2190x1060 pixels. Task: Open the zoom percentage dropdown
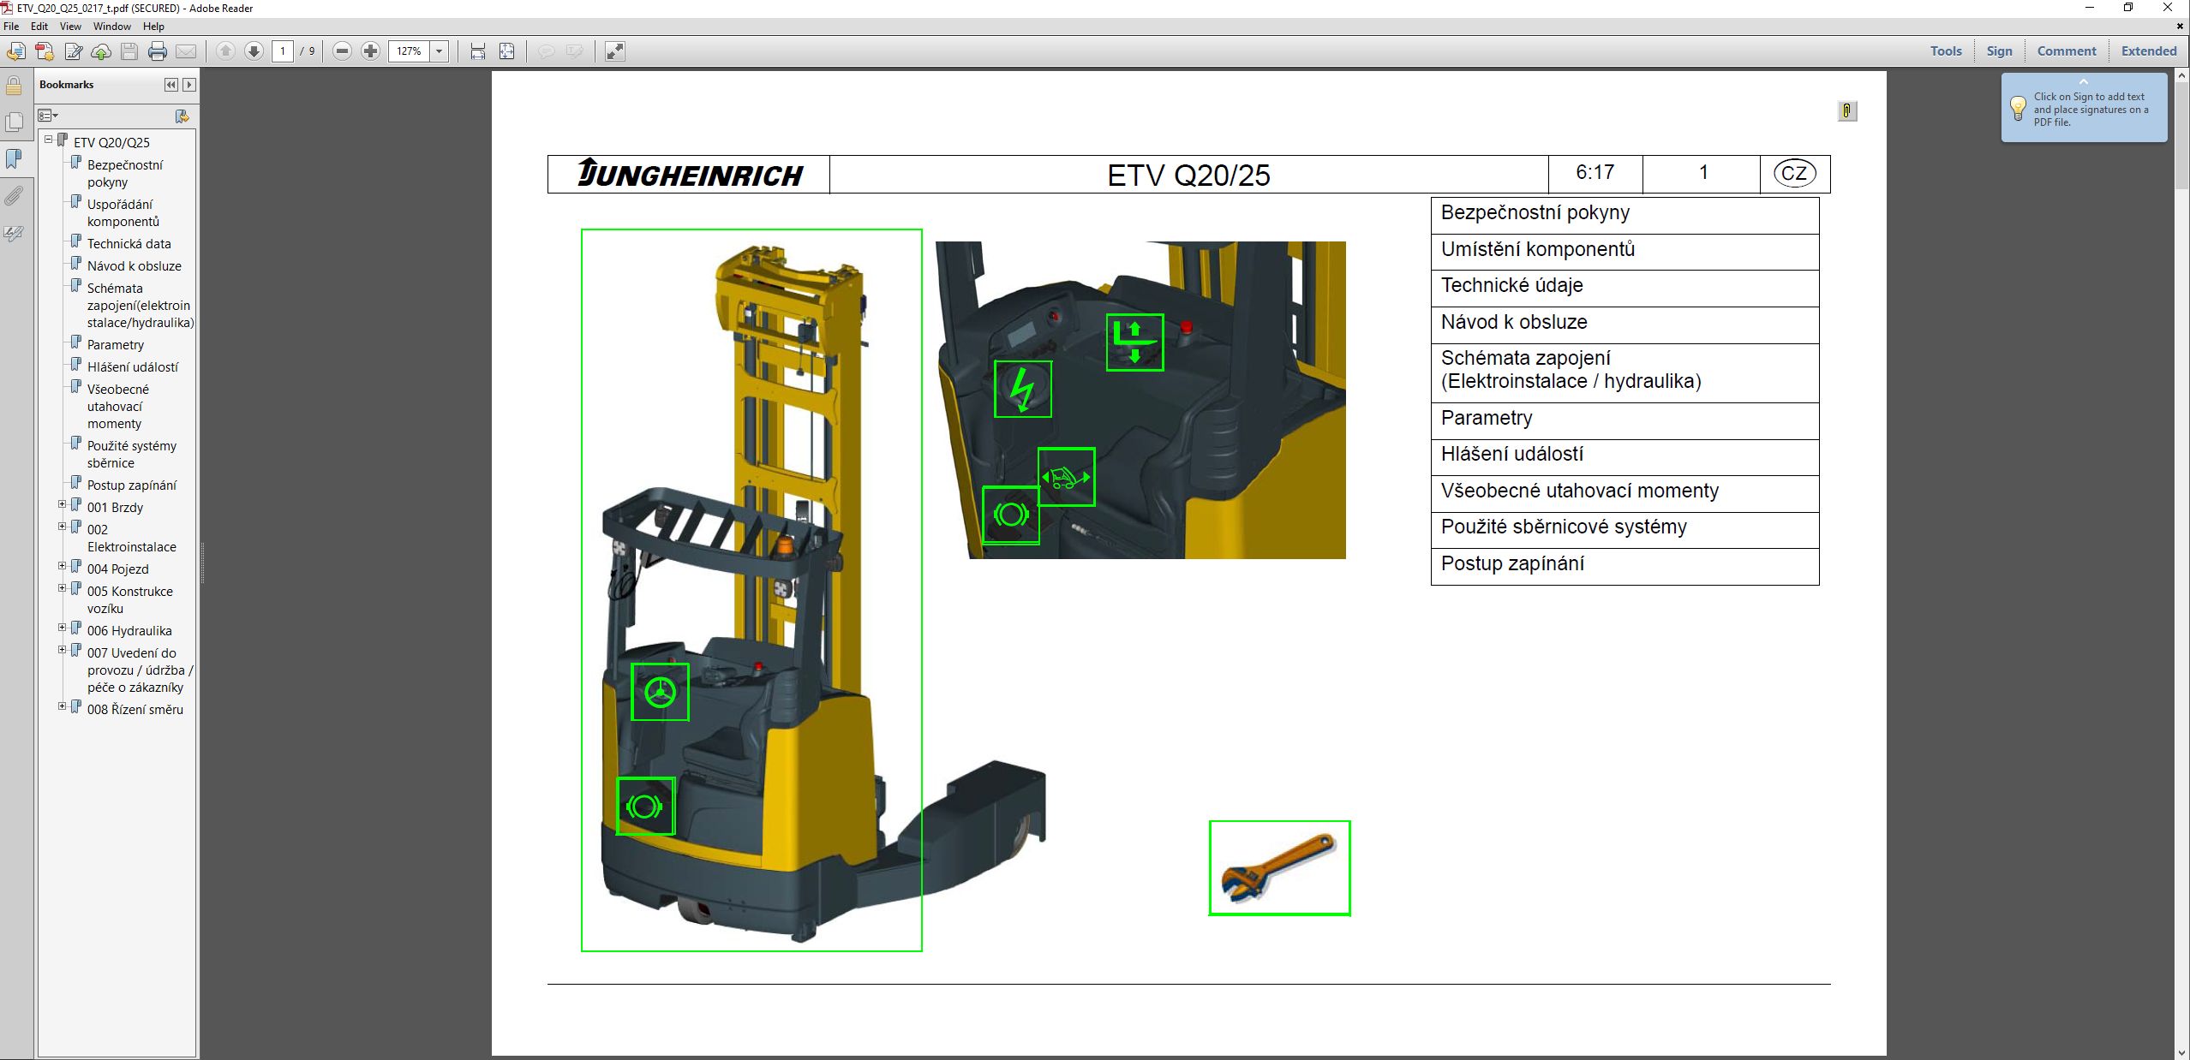(x=439, y=51)
